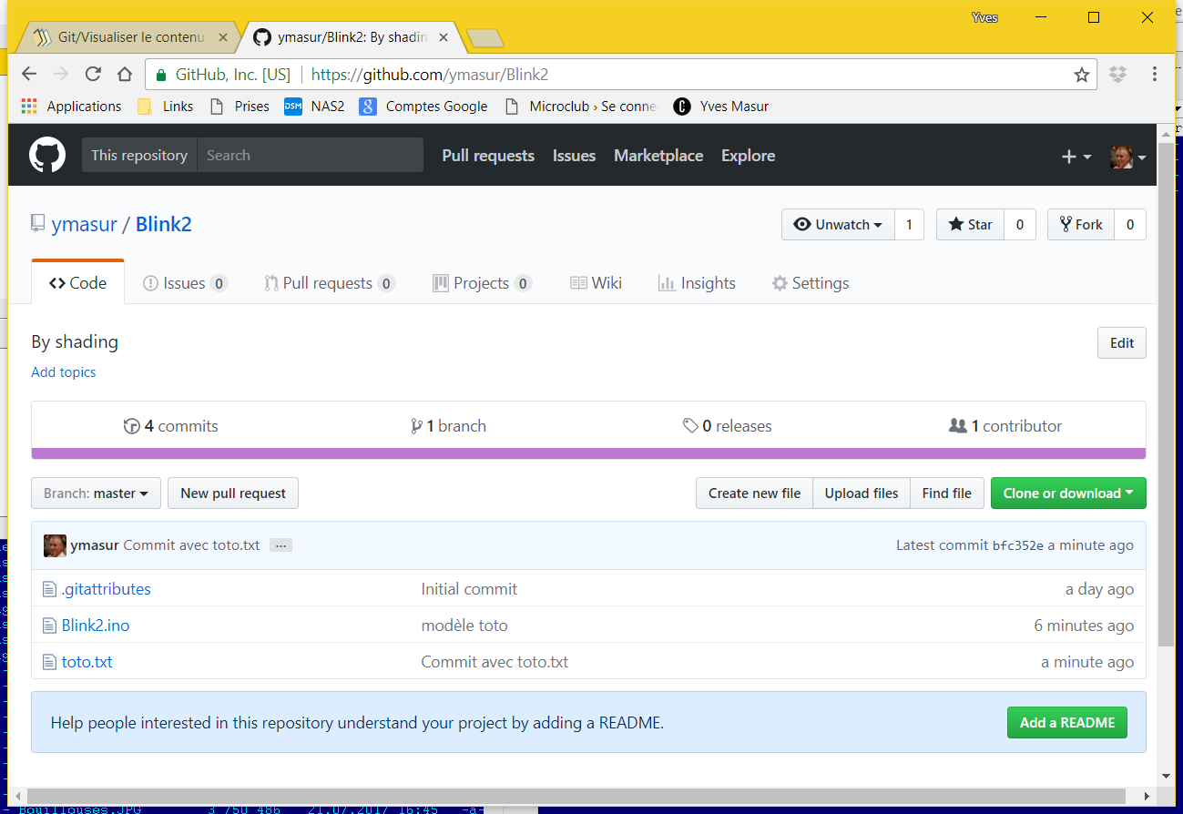
Task: Star the Blink2 repository
Action: (970, 225)
